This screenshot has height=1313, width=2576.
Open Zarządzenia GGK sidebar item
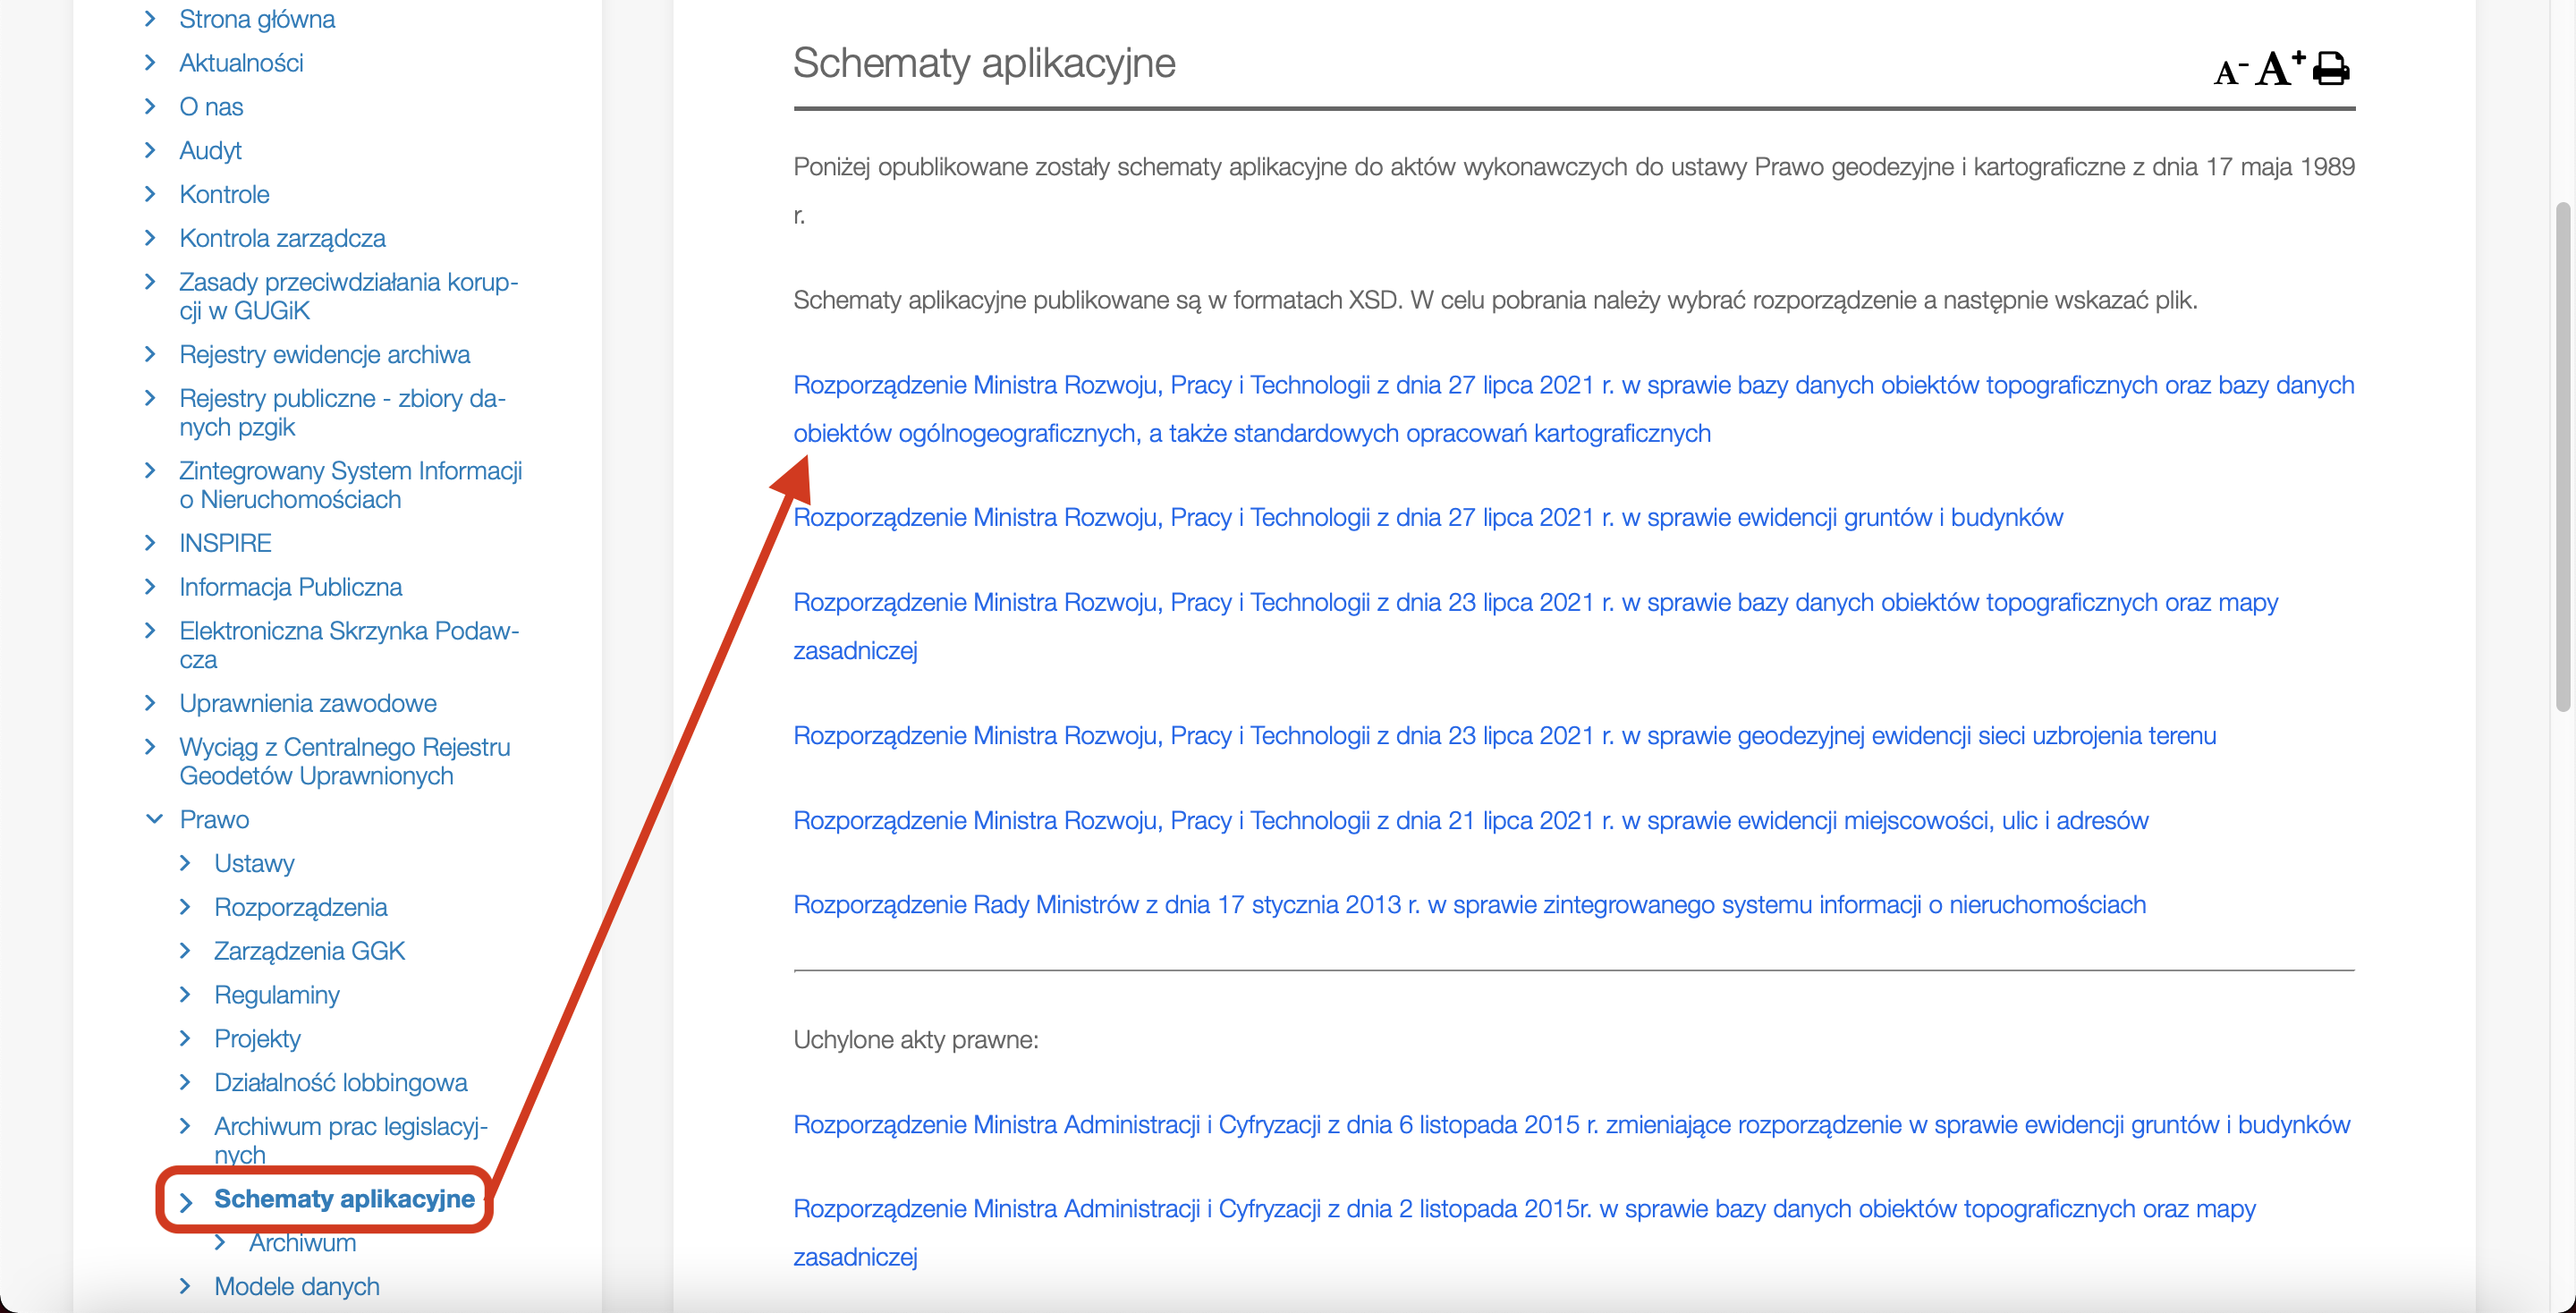(309, 951)
